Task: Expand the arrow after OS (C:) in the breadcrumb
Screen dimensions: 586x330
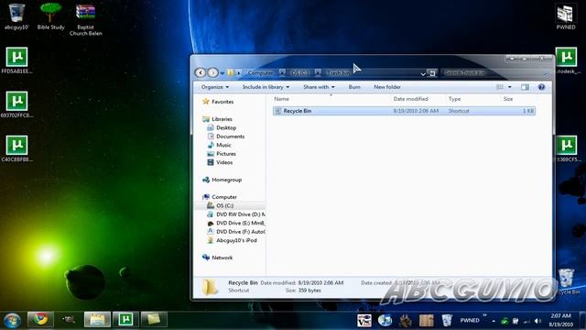Action: click(x=318, y=72)
